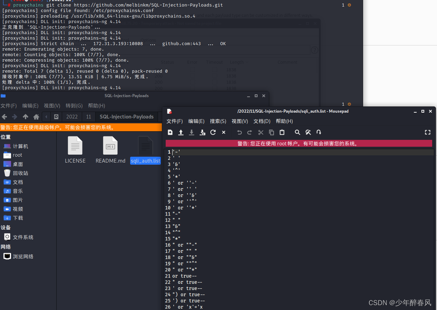This screenshot has height=310, width=437.
Task: Open 视图(V) menu in Mousepad
Action: click(x=240, y=121)
